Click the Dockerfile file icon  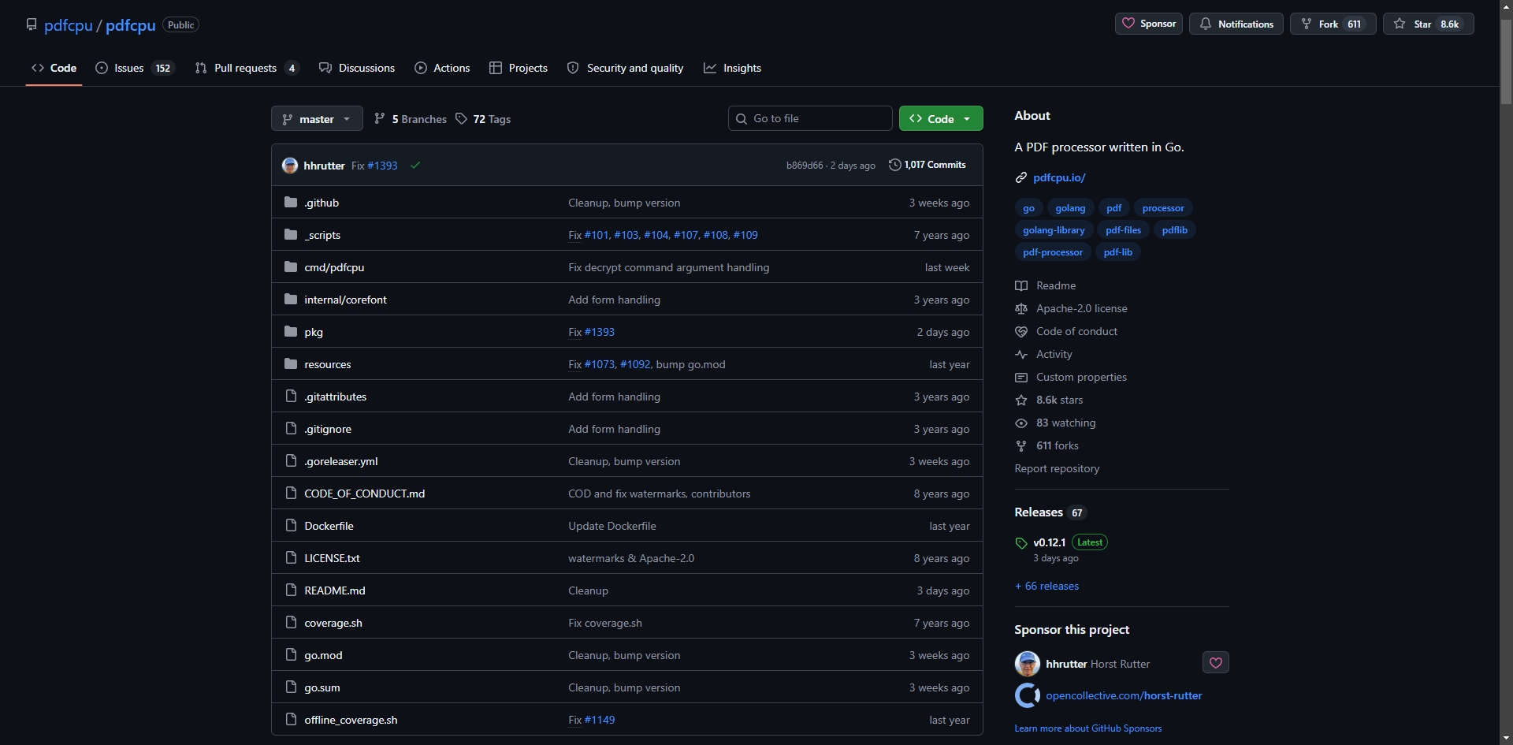291,525
